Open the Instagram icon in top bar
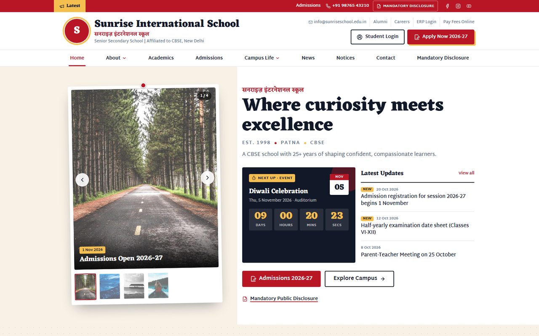539x336 pixels. pyautogui.click(x=458, y=6)
